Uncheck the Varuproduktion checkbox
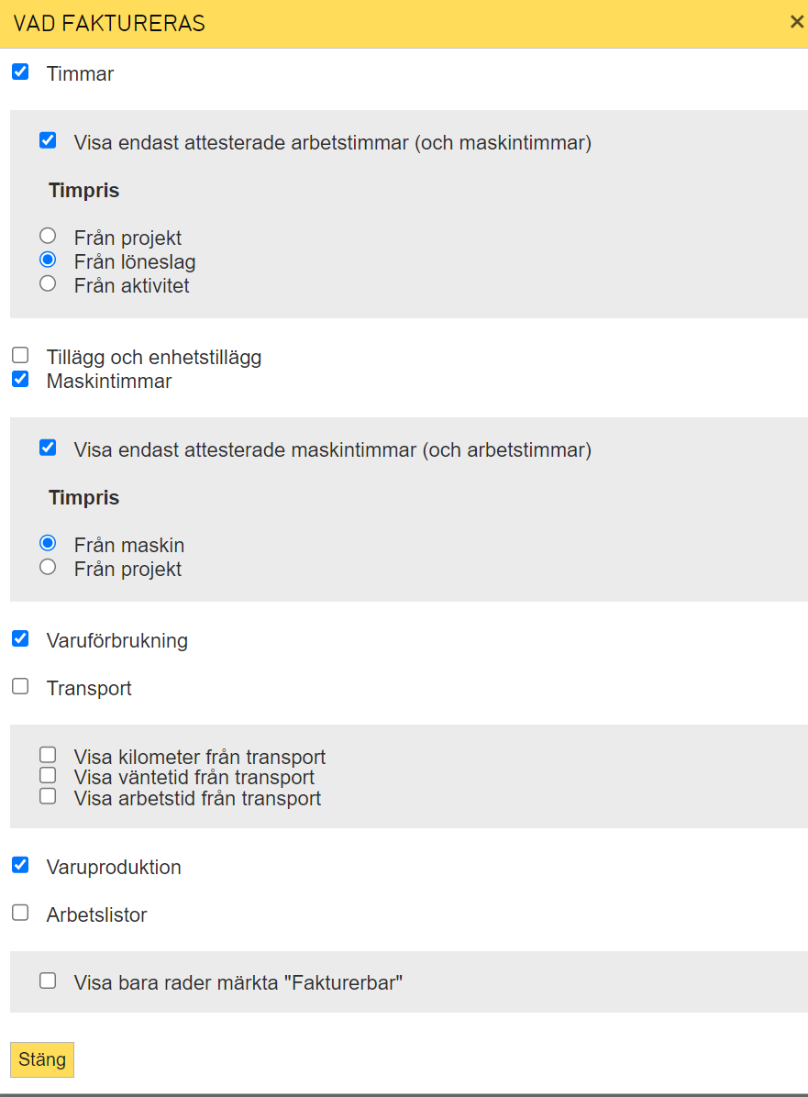The image size is (808, 1097). pyautogui.click(x=20, y=865)
